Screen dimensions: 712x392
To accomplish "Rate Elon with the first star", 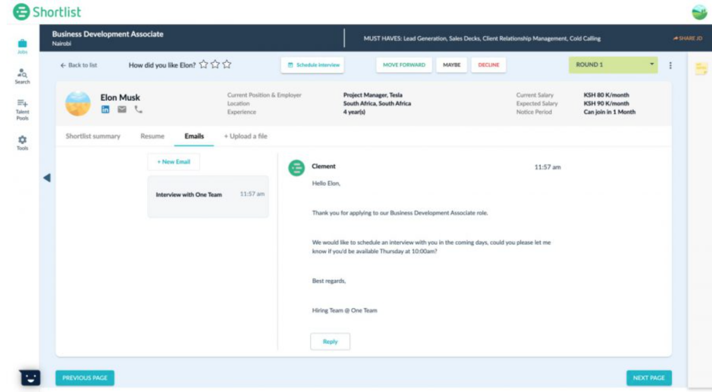I will pyautogui.click(x=204, y=65).
